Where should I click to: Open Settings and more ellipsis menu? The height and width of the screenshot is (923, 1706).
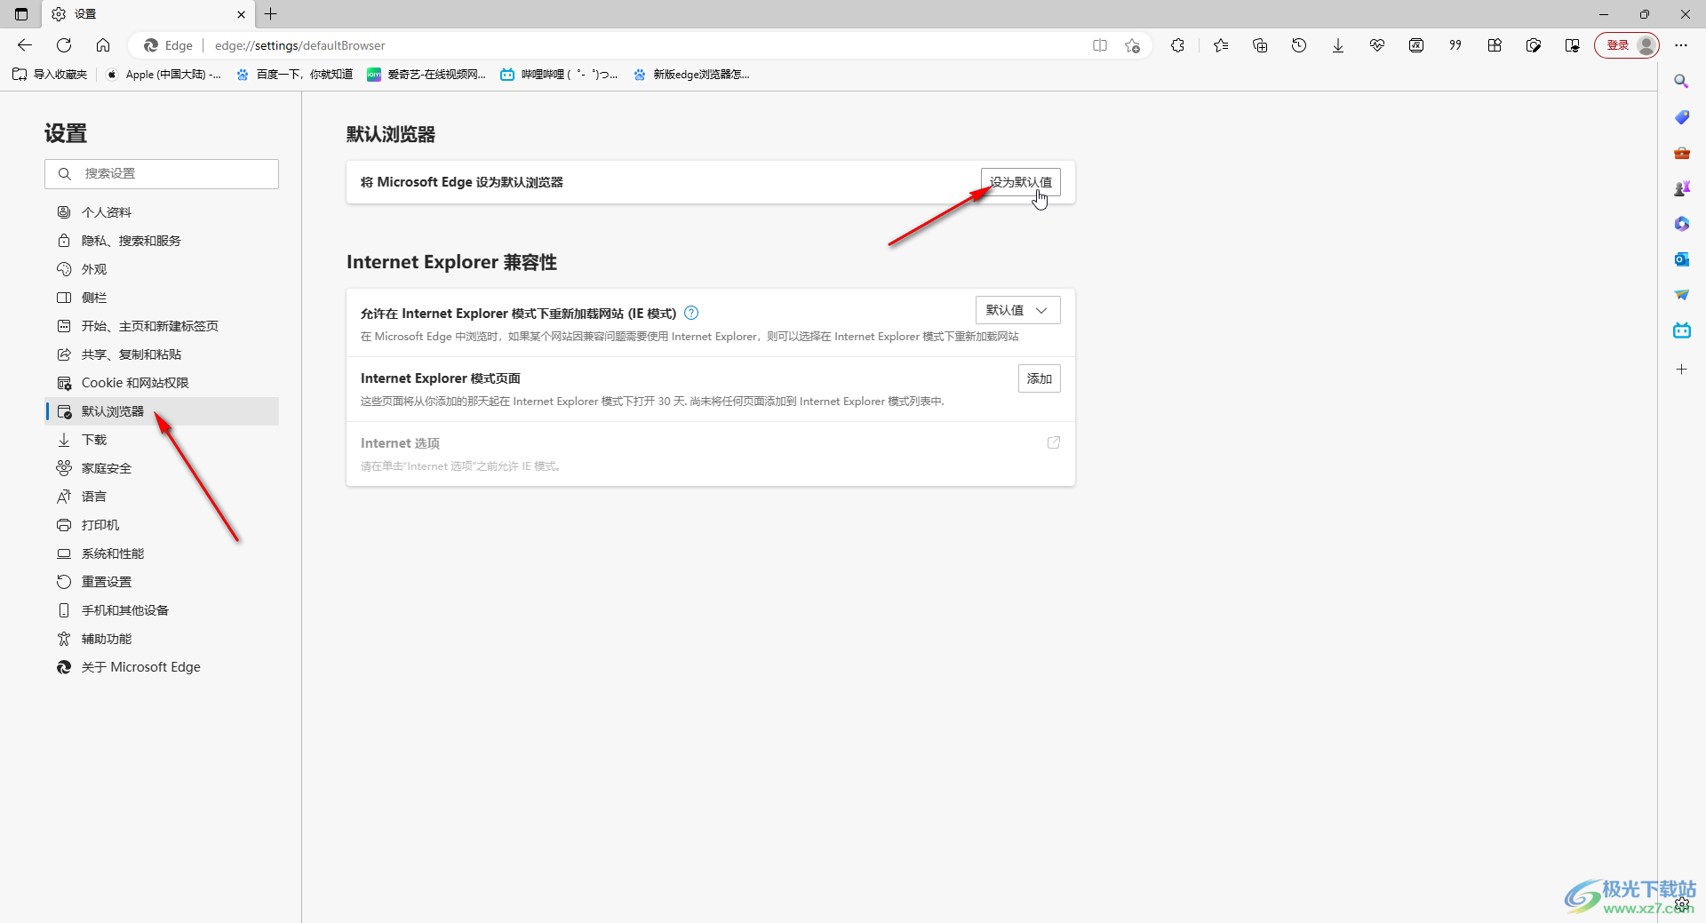click(x=1681, y=45)
